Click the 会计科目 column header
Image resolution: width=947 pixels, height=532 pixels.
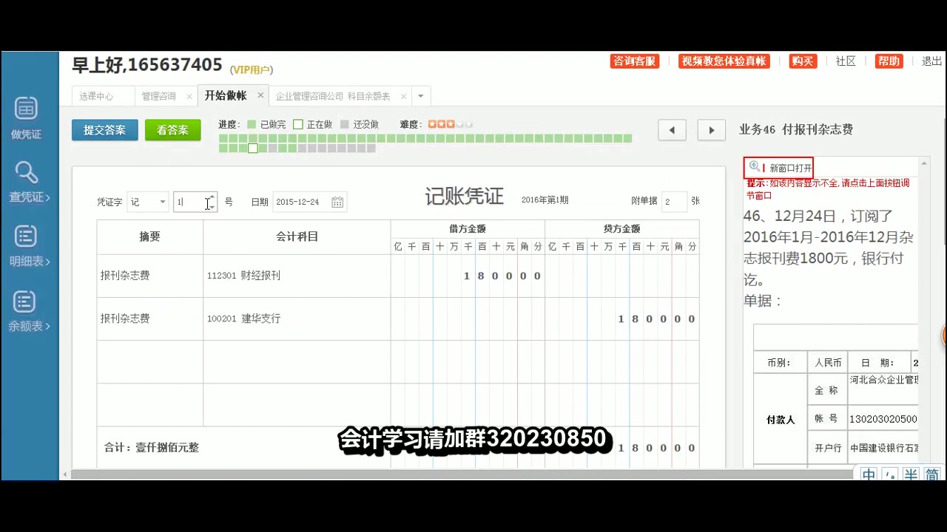pyautogui.click(x=297, y=236)
